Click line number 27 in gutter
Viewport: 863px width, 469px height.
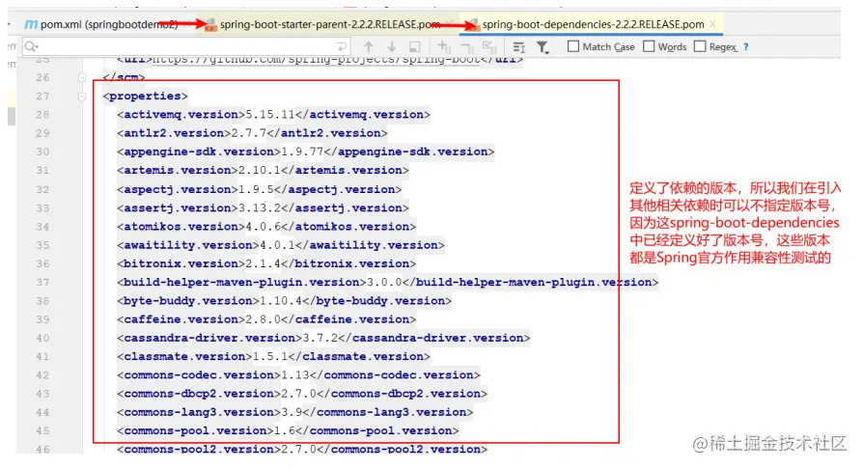(x=42, y=96)
